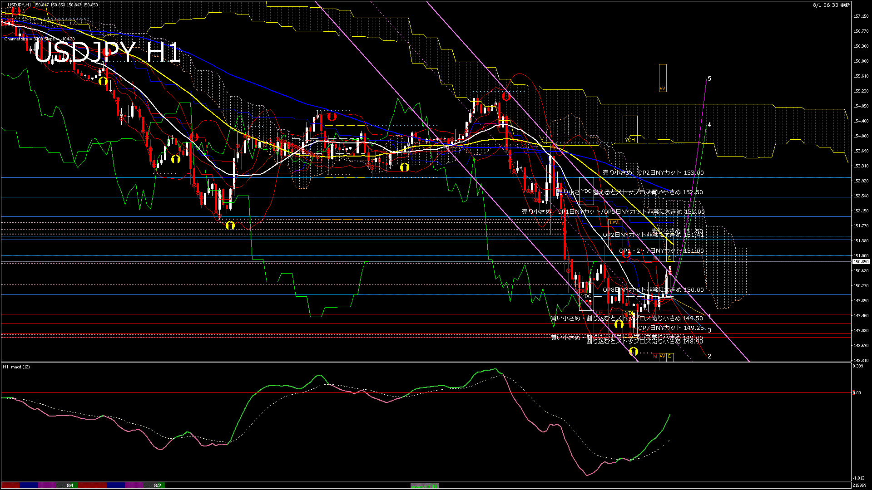Click red arrow marker at the 155 peak
This screenshot has width=872, height=490.
tap(506, 96)
